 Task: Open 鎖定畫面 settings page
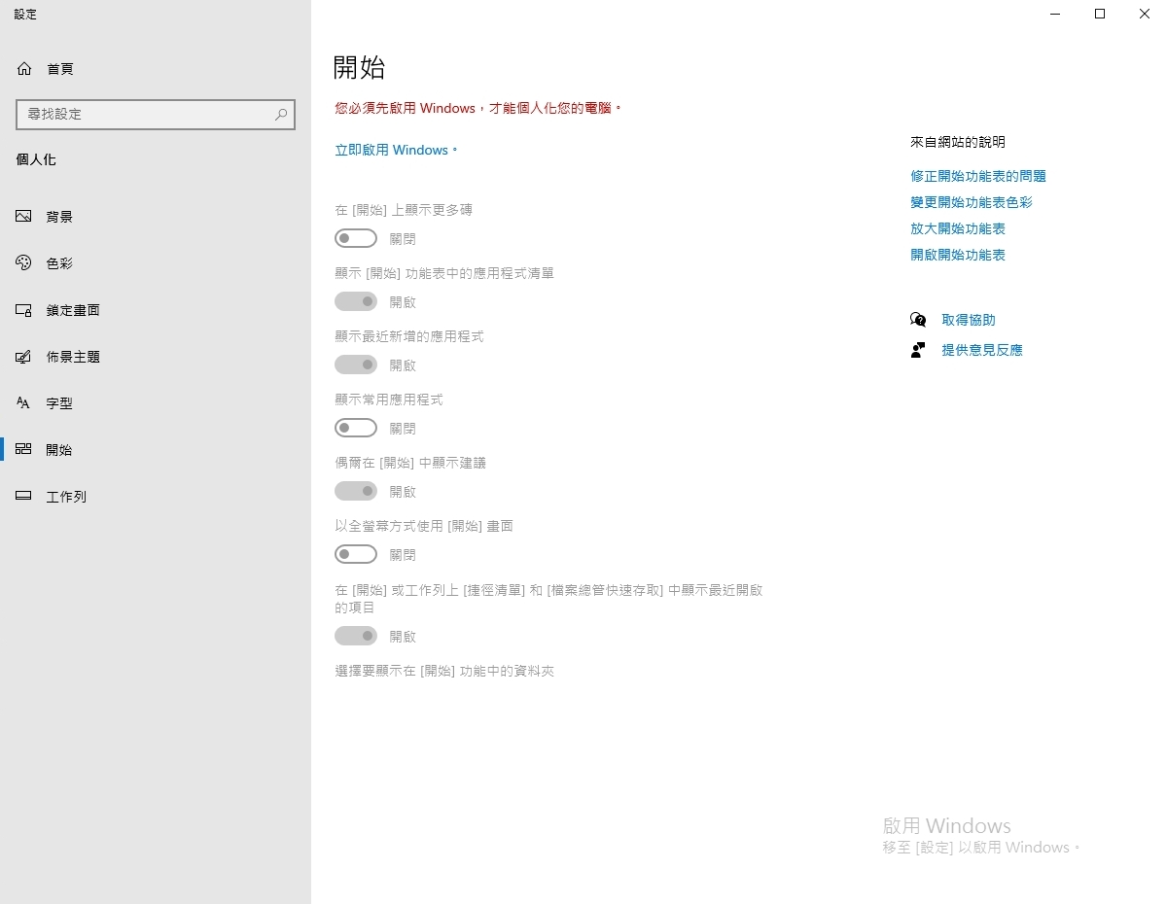pyautogui.click(x=156, y=310)
